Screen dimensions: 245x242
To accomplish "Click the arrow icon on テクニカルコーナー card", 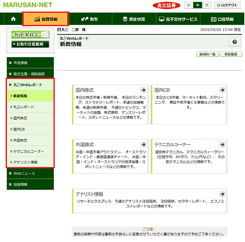I will [222, 144].
